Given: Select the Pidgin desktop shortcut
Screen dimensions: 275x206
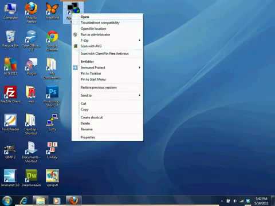Looking at the screenshot, I should pyautogui.click(x=32, y=66).
